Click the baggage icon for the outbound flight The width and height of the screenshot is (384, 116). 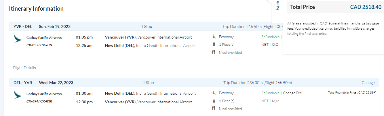[x=214, y=44]
